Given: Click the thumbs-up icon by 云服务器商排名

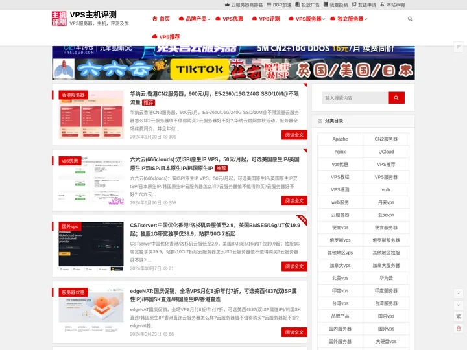Looking at the screenshot, I should pos(227,5).
